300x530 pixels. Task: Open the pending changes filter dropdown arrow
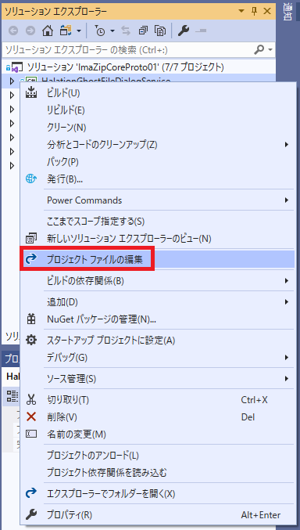[112, 31]
